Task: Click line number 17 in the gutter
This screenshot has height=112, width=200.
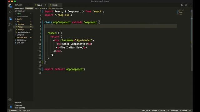Action: 40,69
